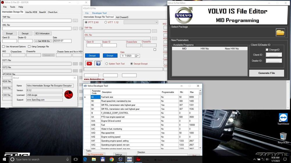Open the Facebook icon in VOLVO IS File
This screenshot has height=163, width=291.
click(x=98, y=63)
